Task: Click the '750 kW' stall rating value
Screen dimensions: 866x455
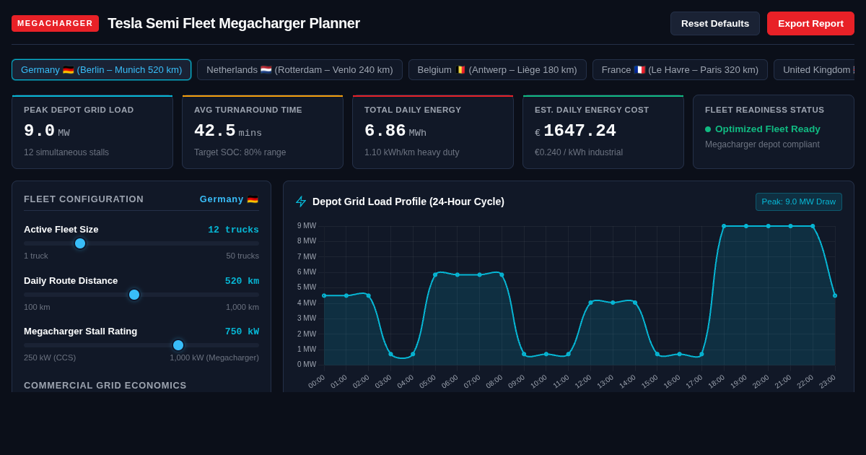Action: 242,331
